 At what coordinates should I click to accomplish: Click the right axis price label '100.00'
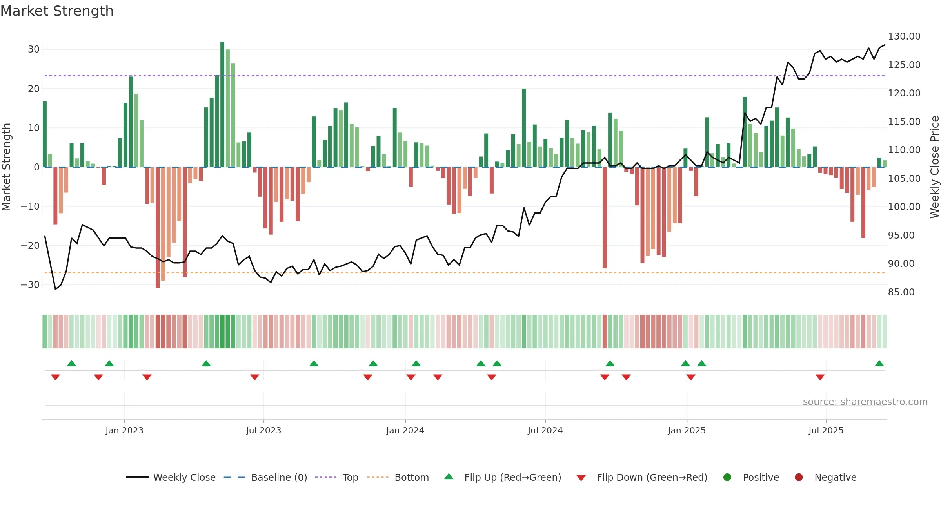click(x=904, y=207)
